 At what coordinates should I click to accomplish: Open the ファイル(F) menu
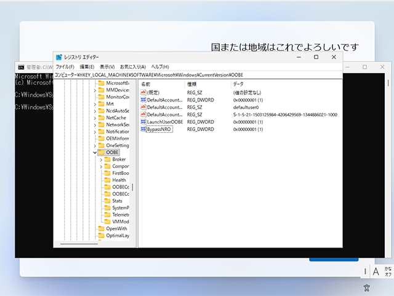65,66
